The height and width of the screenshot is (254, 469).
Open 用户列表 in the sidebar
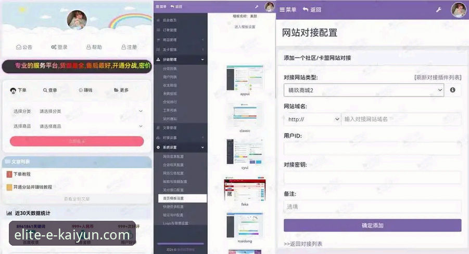click(x=170, y=77)
